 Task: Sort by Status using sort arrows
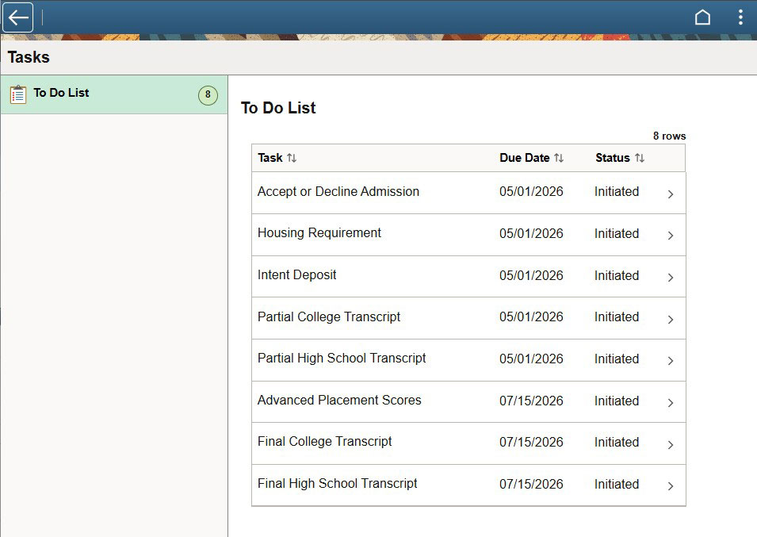click(640, 158)
